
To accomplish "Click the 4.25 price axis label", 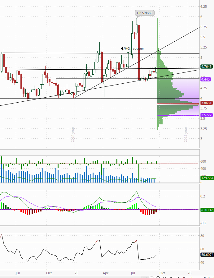I will click(x=203, y=88).
